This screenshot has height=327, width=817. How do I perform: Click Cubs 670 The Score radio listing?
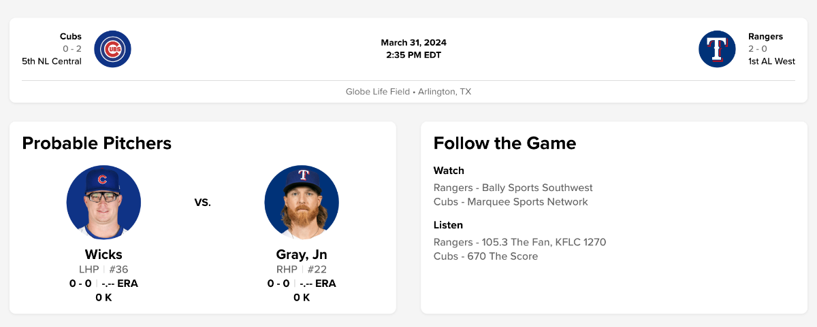[485, 256]
